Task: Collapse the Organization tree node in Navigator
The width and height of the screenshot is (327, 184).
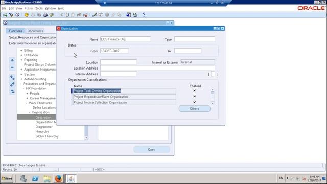Action: pos(29,112)
